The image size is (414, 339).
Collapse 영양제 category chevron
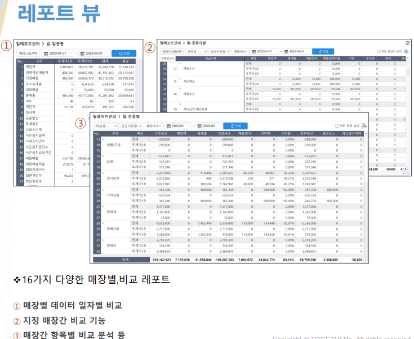[x=103, y=206]
